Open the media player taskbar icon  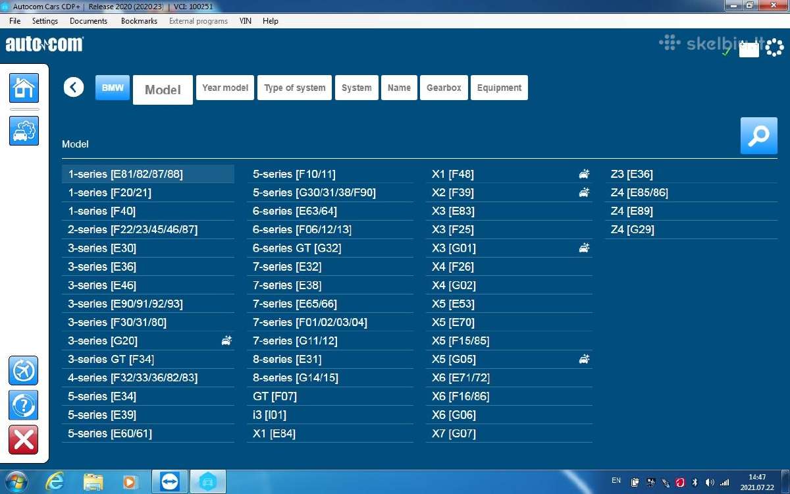(130, 481)
